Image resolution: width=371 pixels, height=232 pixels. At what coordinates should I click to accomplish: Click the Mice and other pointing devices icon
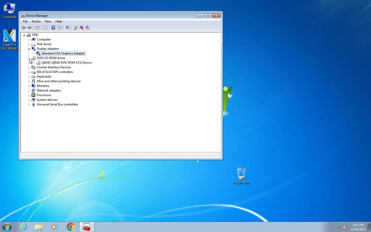point(33,81)
